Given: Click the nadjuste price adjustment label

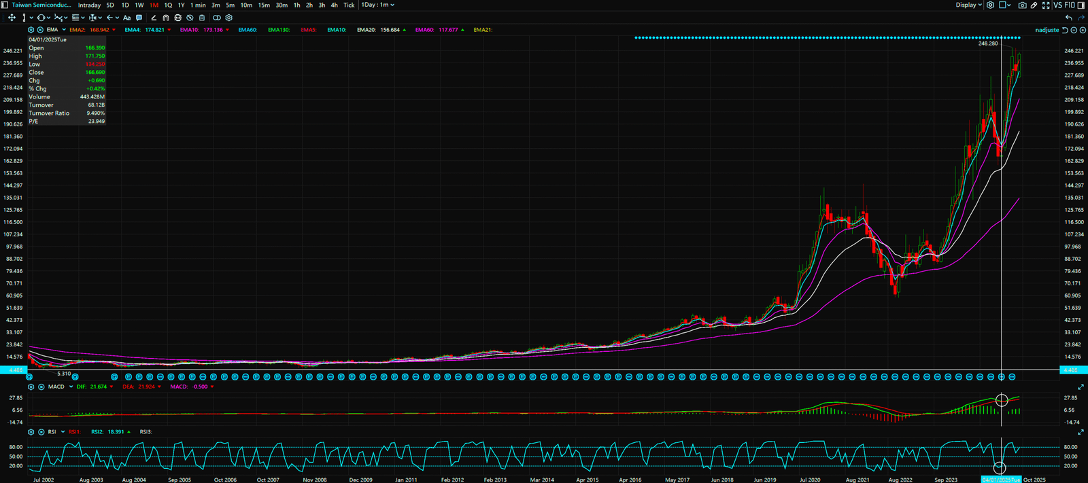Looking at the screenshot, I should [x=1047, y=30].
